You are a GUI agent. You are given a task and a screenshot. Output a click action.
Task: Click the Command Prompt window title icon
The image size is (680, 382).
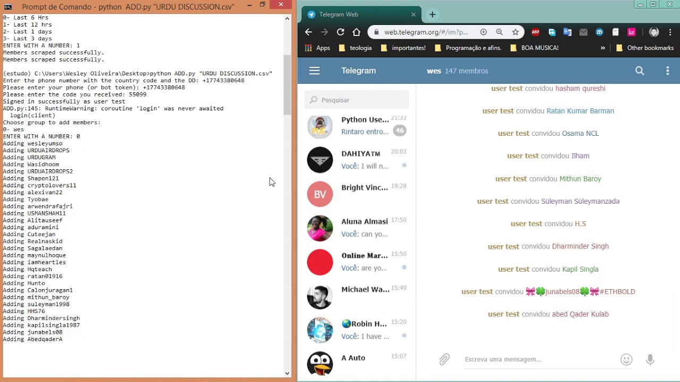tap(8, 6)
